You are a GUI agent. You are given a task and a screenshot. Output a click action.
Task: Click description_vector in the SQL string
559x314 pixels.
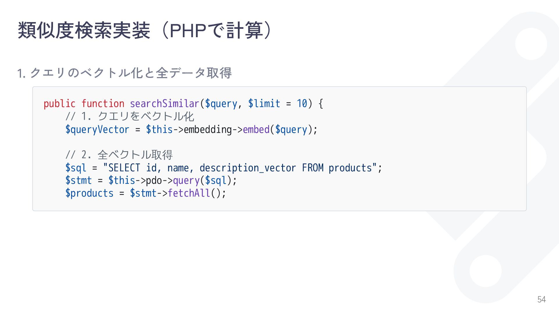[x=248, y=168]
